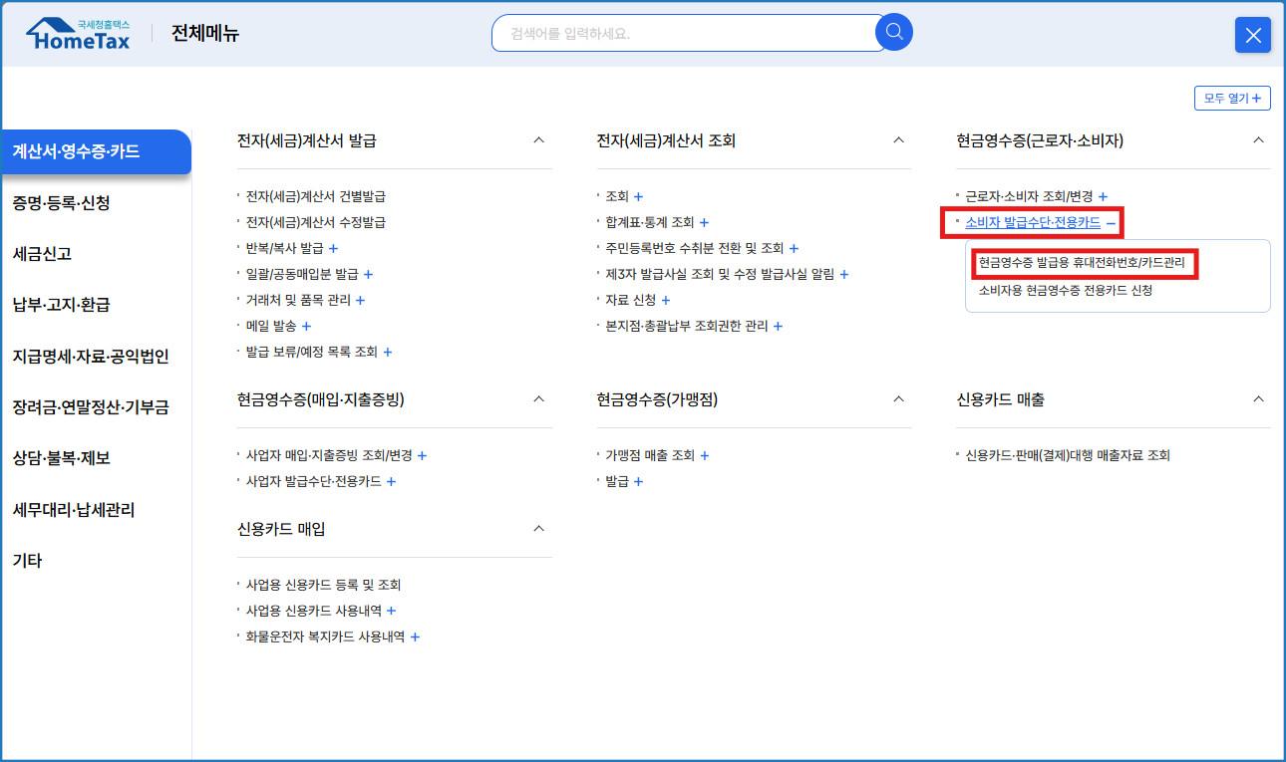
Task: Expand 반복/복사 발급 with its plus icon
Action: point(333,247)
